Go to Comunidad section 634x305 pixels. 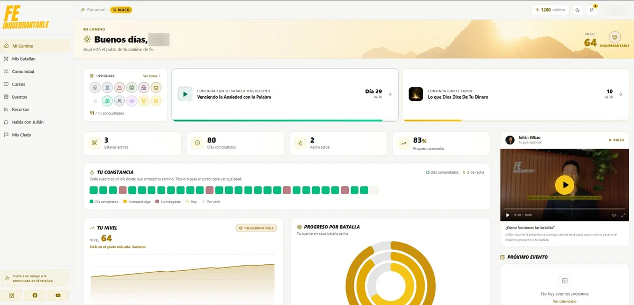[x=36, y=71]
